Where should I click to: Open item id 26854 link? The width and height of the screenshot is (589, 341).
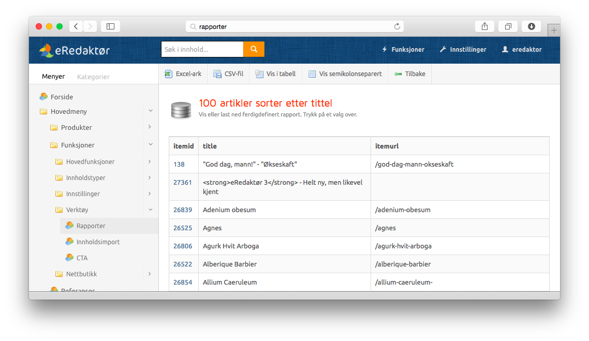coord(183,282)
